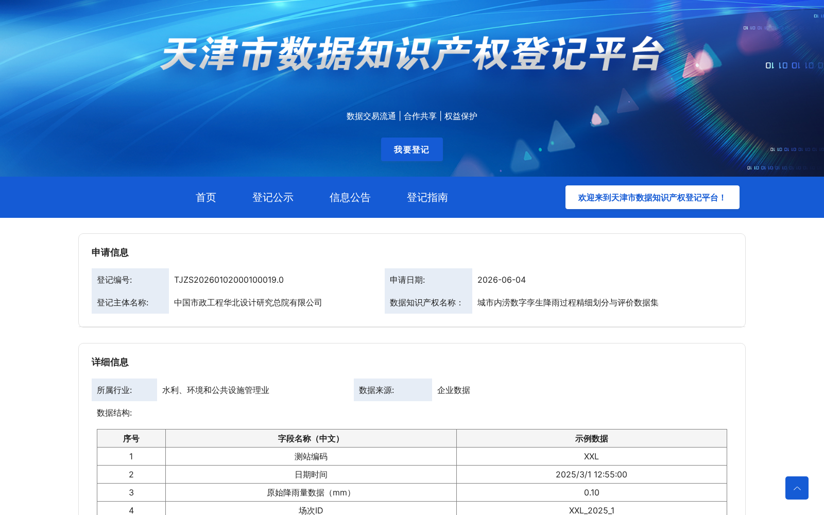
Task: Click sequence number 1 in 测站编码 row
Action: 131,456
